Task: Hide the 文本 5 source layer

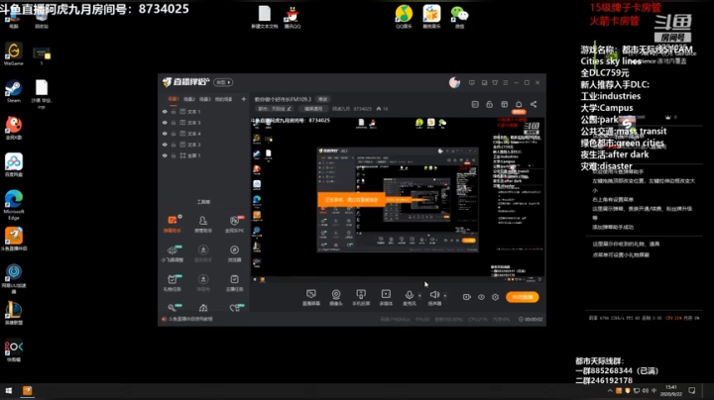Action: [x=165, y=122]
